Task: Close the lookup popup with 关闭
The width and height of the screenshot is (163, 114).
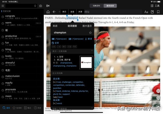Action: (55, 26)
